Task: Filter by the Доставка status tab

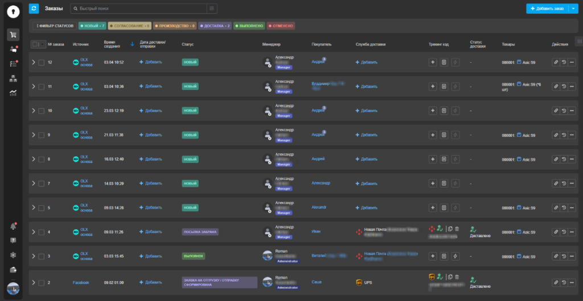Action: click(216, 26)
